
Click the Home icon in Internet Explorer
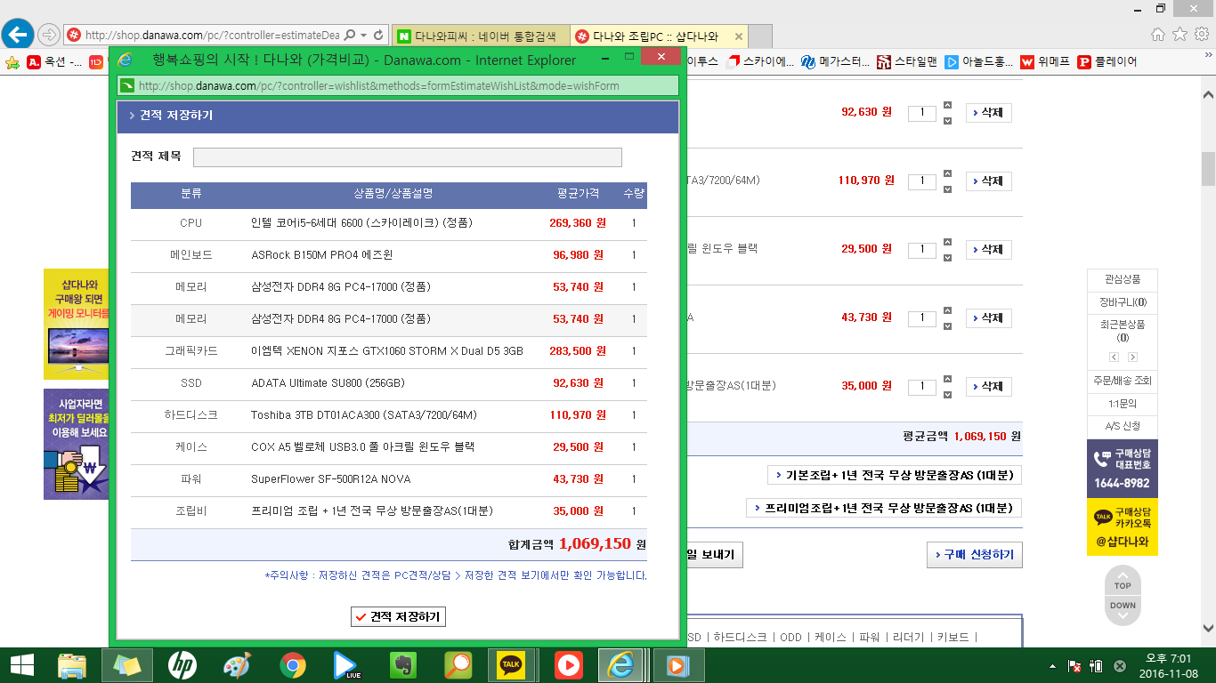click(1158, 35)
